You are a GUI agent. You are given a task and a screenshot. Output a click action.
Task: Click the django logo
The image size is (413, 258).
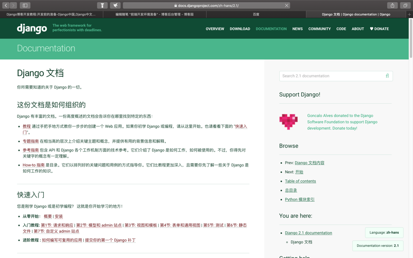(32, 28)
